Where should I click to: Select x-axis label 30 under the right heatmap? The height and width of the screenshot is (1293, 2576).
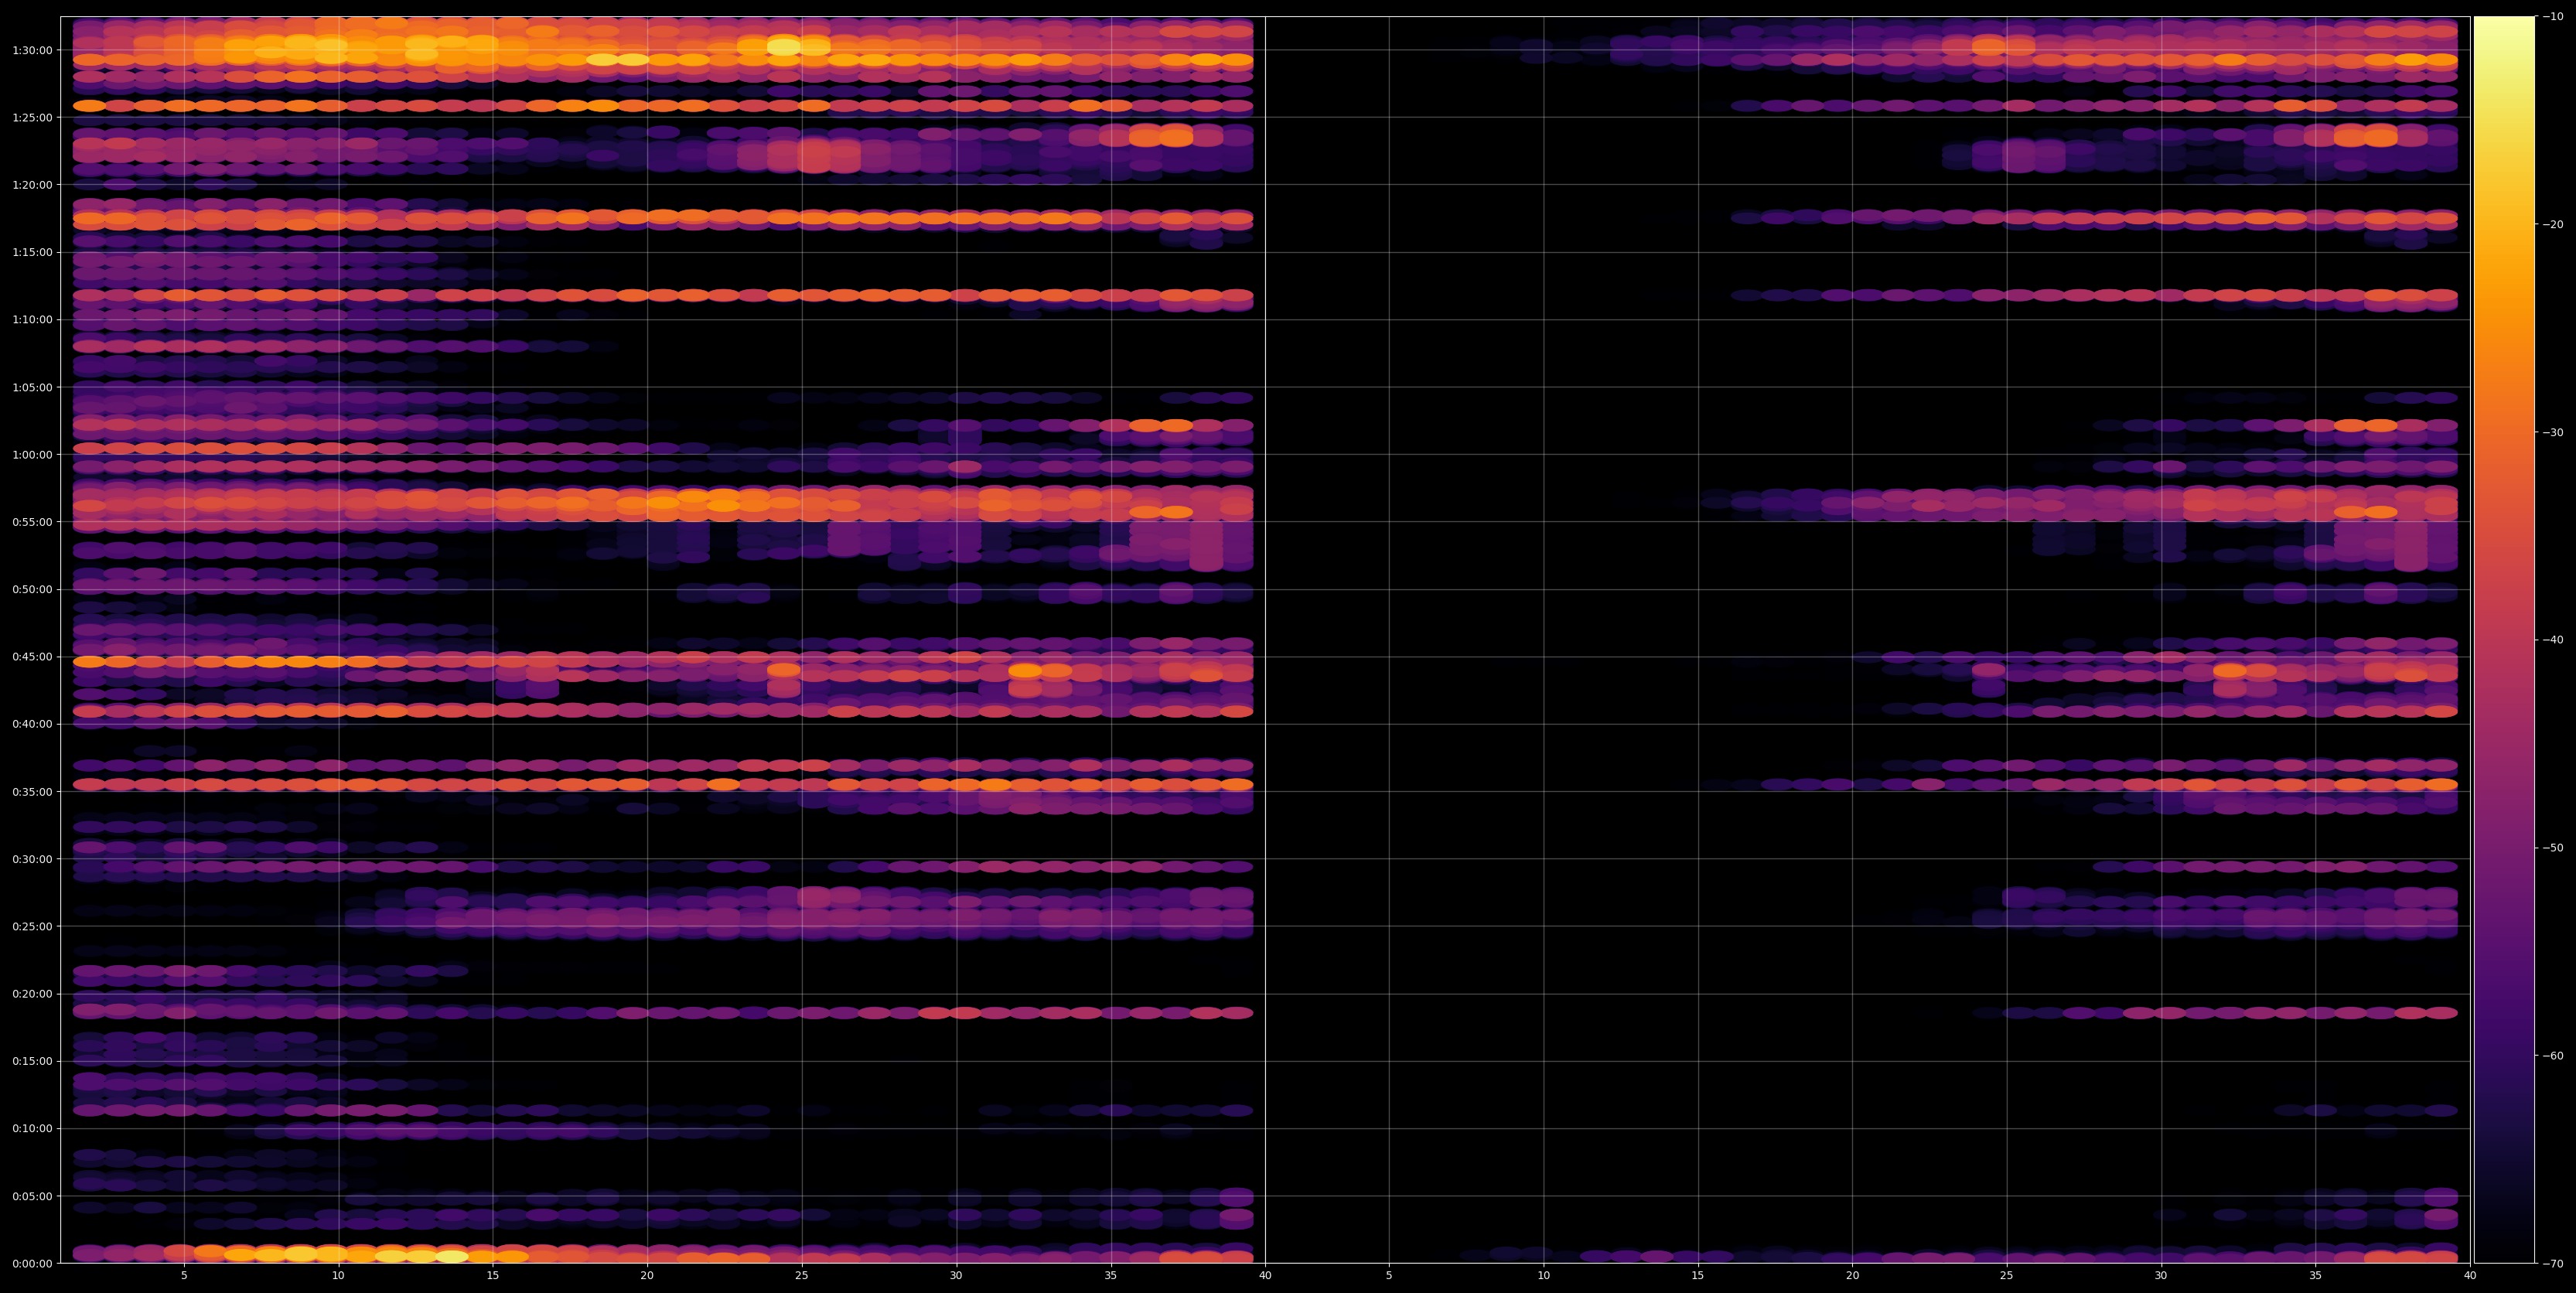tap(2161, 1276)
